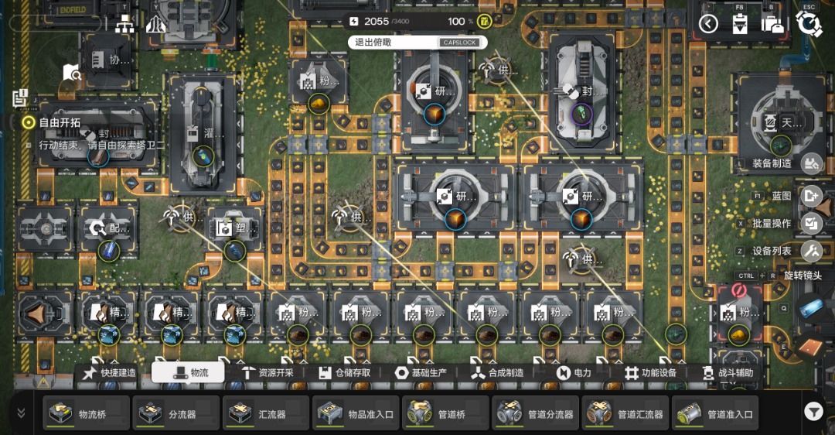Click the 旋转镜头 rotate camera label
Image resolution: width=835 pixels, height=435 pixels.
tap(803, 276)
